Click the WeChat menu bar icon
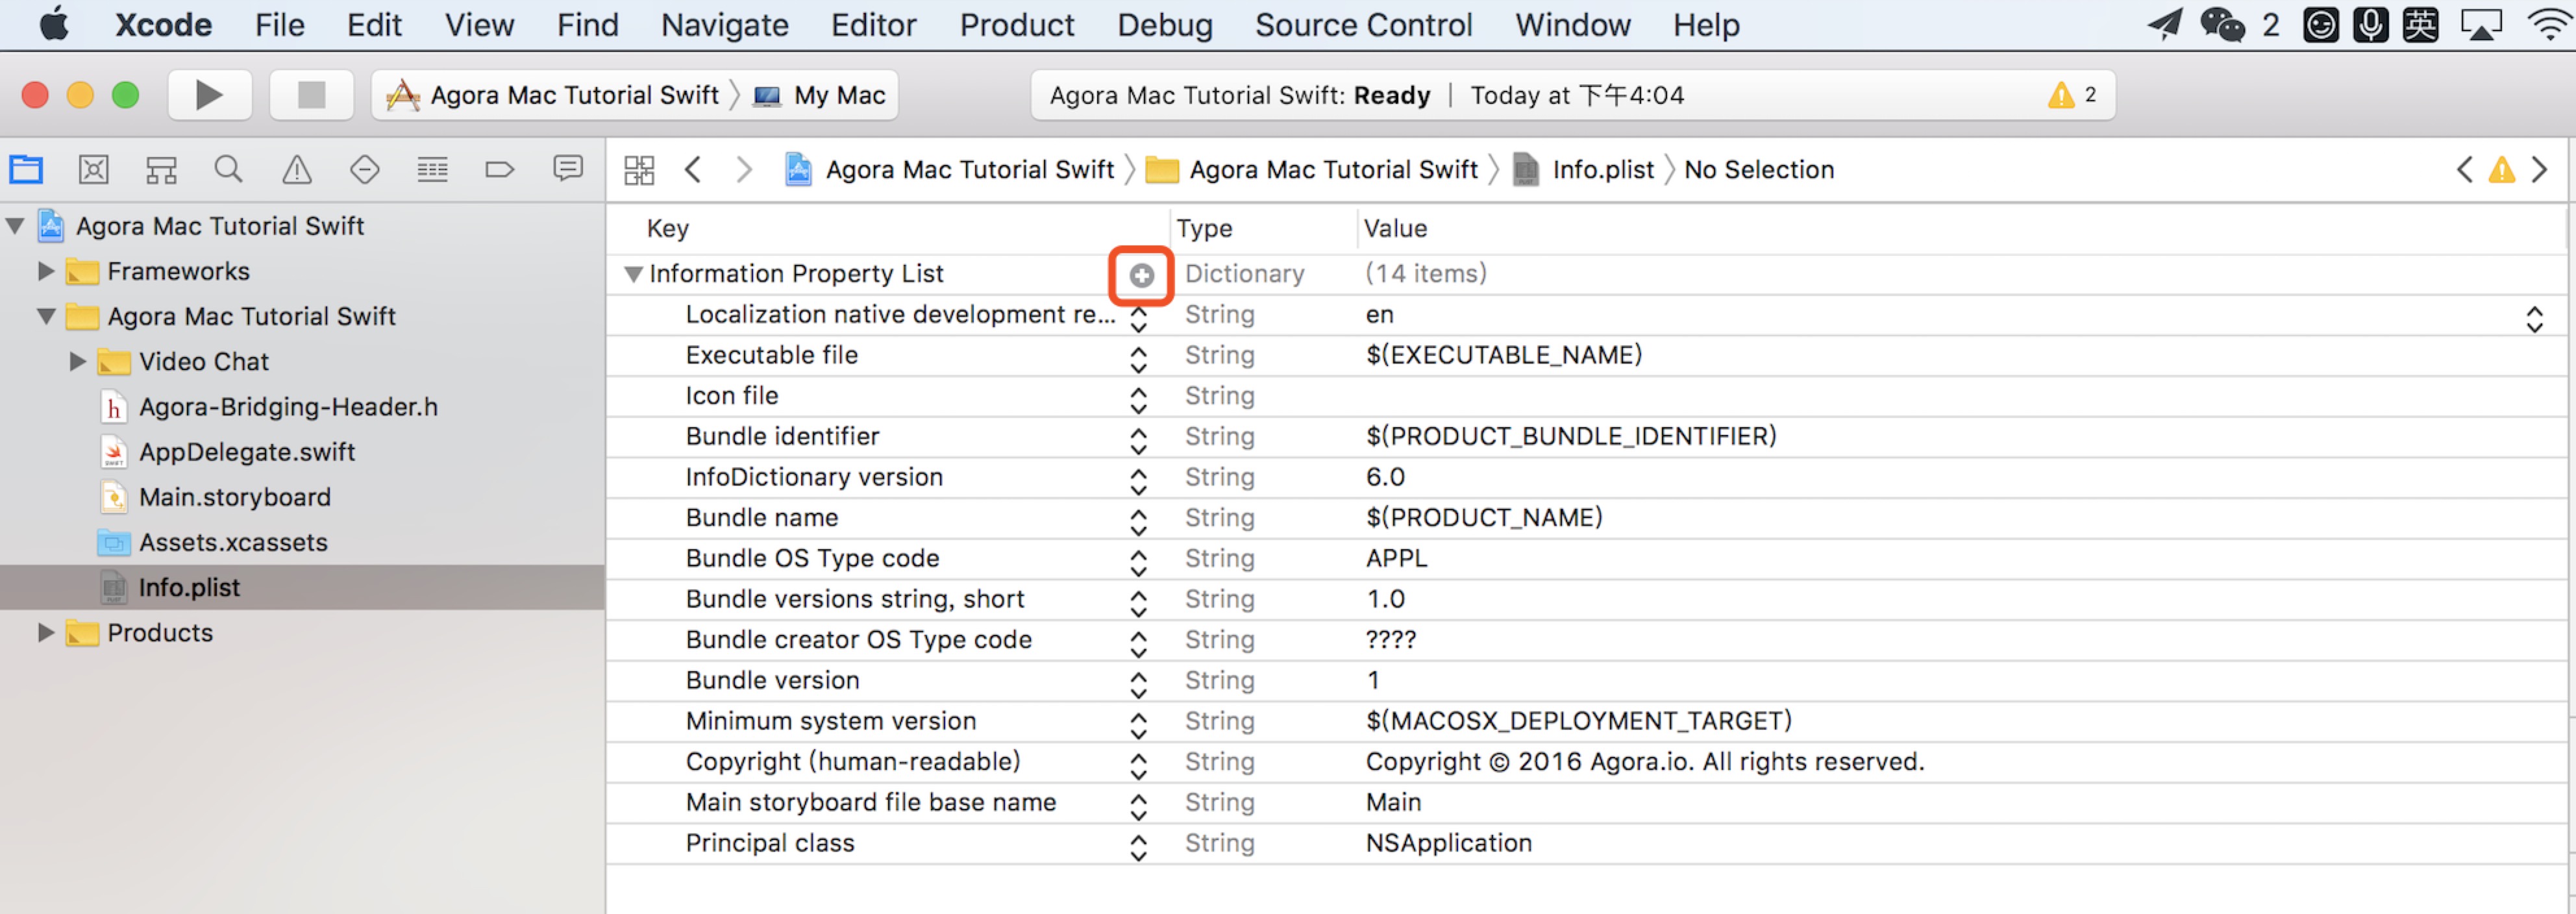 tap(2222, 24)
